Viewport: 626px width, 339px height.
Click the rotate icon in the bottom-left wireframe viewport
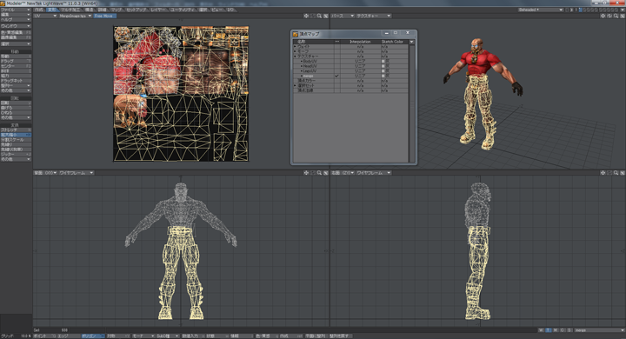click(x=313, y=173)
